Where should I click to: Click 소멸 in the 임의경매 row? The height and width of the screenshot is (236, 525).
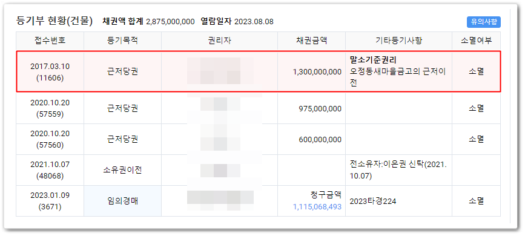coord(476,201)
